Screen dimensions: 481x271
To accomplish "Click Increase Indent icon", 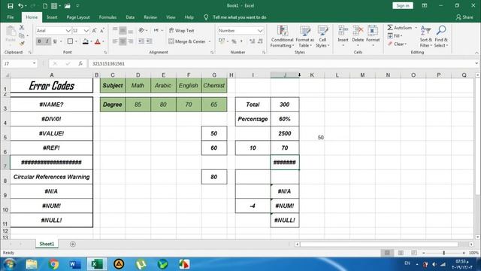I will [149, 41].
